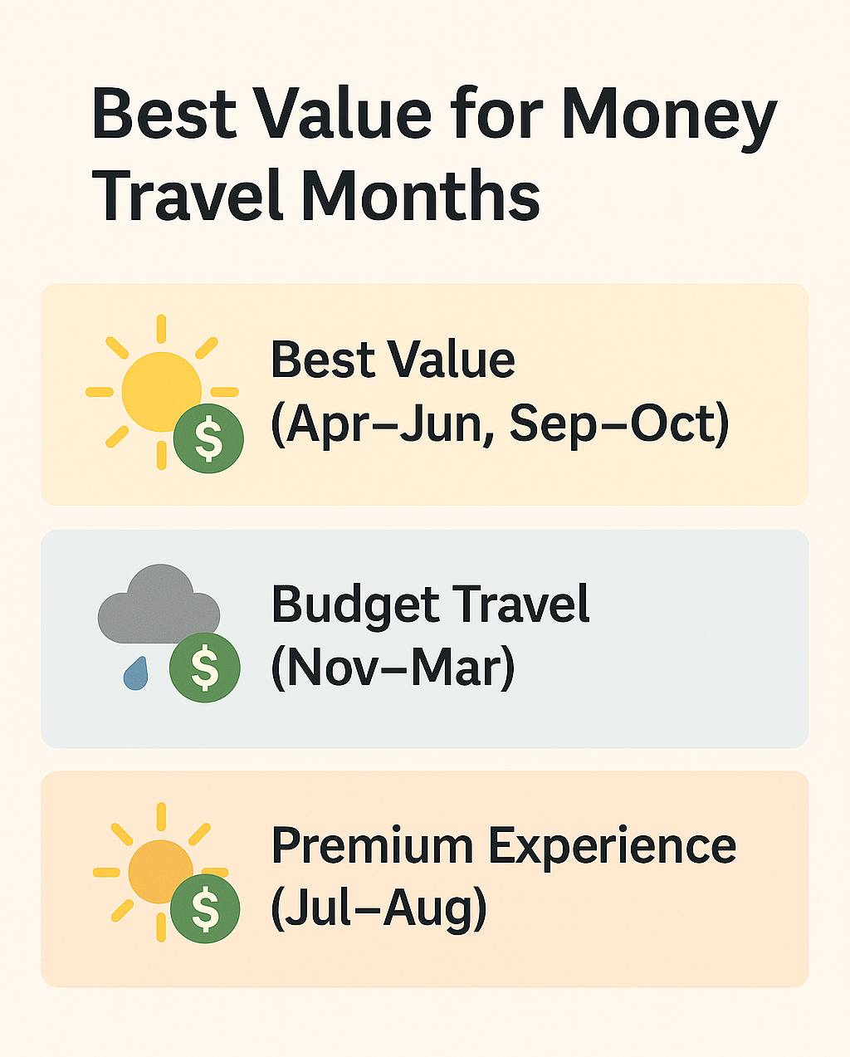The height and width of the screenshot is (1057, 850).
Task: Click the "Travel Months" title line
Action: [315, 196]
